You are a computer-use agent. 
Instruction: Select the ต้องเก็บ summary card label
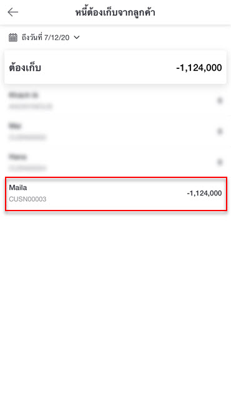25,68
